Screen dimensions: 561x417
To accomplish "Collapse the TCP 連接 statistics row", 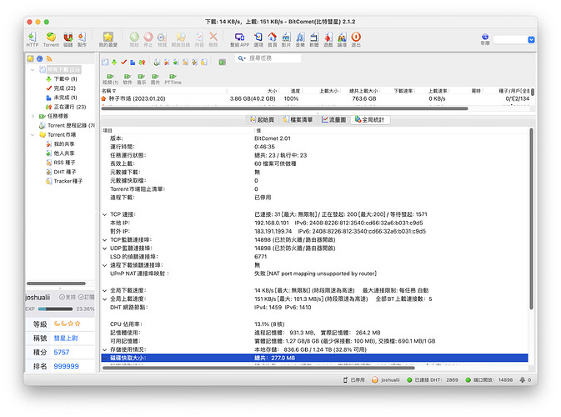I will (x=105, y=214).
